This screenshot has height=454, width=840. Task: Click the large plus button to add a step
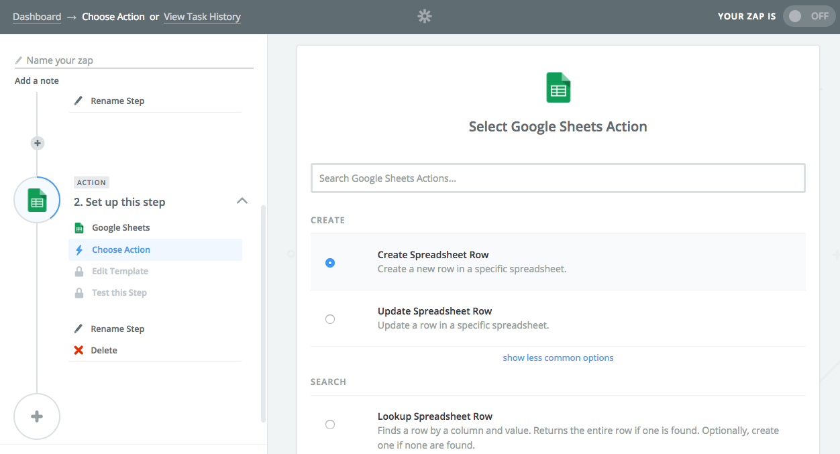tap(37, 416)
